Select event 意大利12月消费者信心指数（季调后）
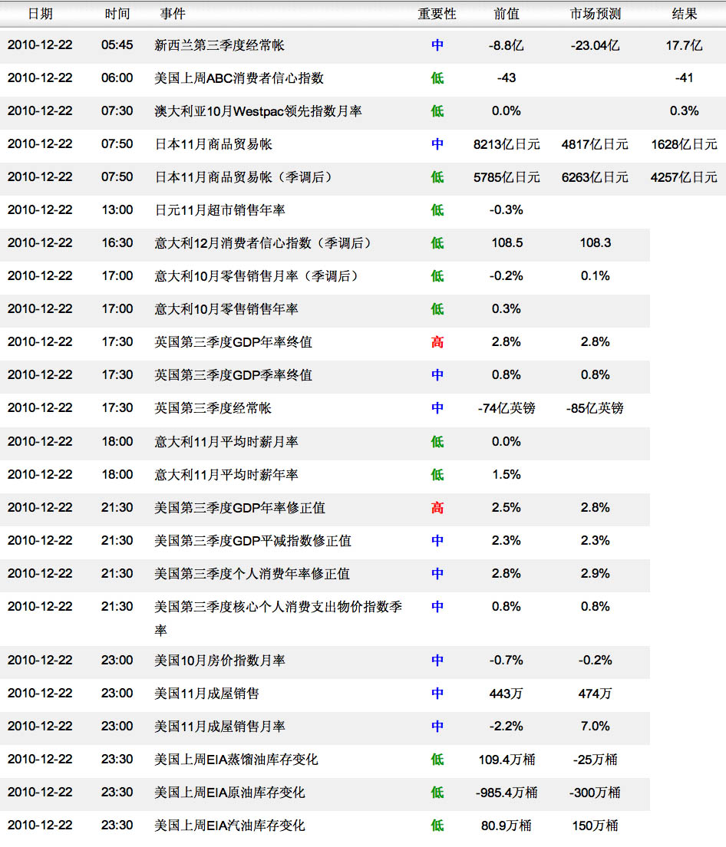 pyautogui.click(x=265, y=243)
